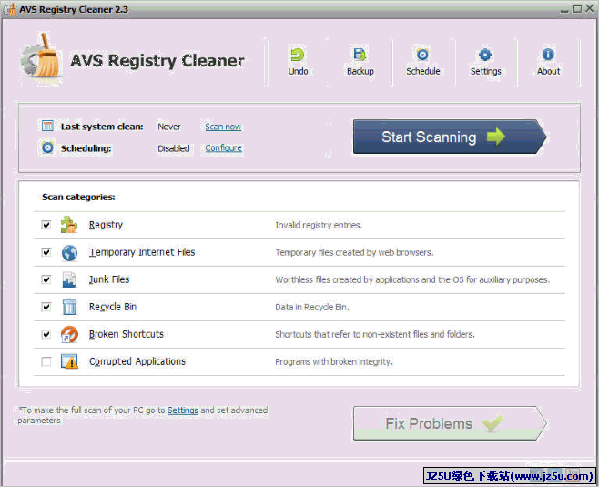This screenshot has height=487, width=599.
Task: Open the Schedule toolbar icon
Action: coord(422,55)
